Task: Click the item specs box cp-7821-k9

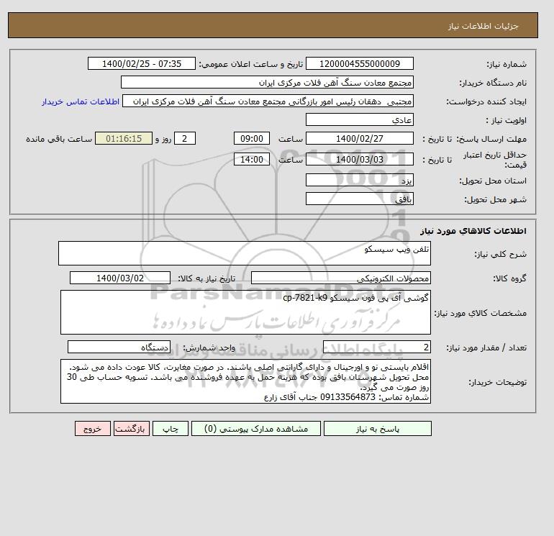Action: [x=245, y=312]
